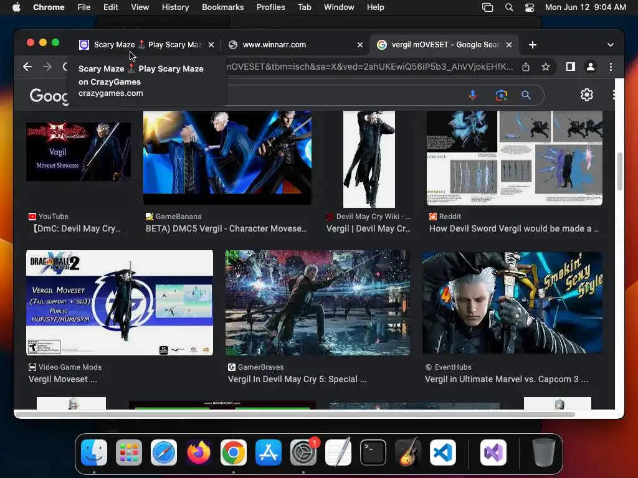The width and height of the screenshot is (638, 478).
Task: Open Chrome's three-dot menu
Action: [x=611, y=67]
